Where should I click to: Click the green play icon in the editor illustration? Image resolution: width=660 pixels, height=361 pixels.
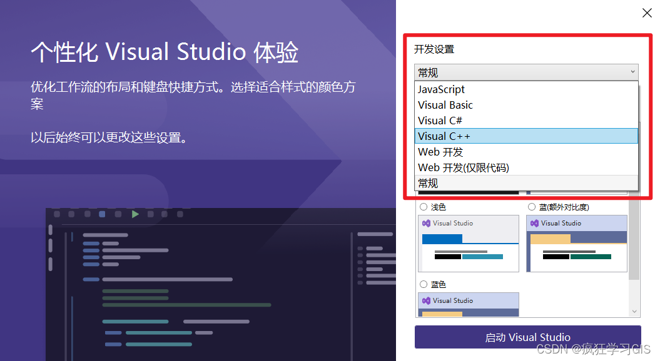pos(136,214)
